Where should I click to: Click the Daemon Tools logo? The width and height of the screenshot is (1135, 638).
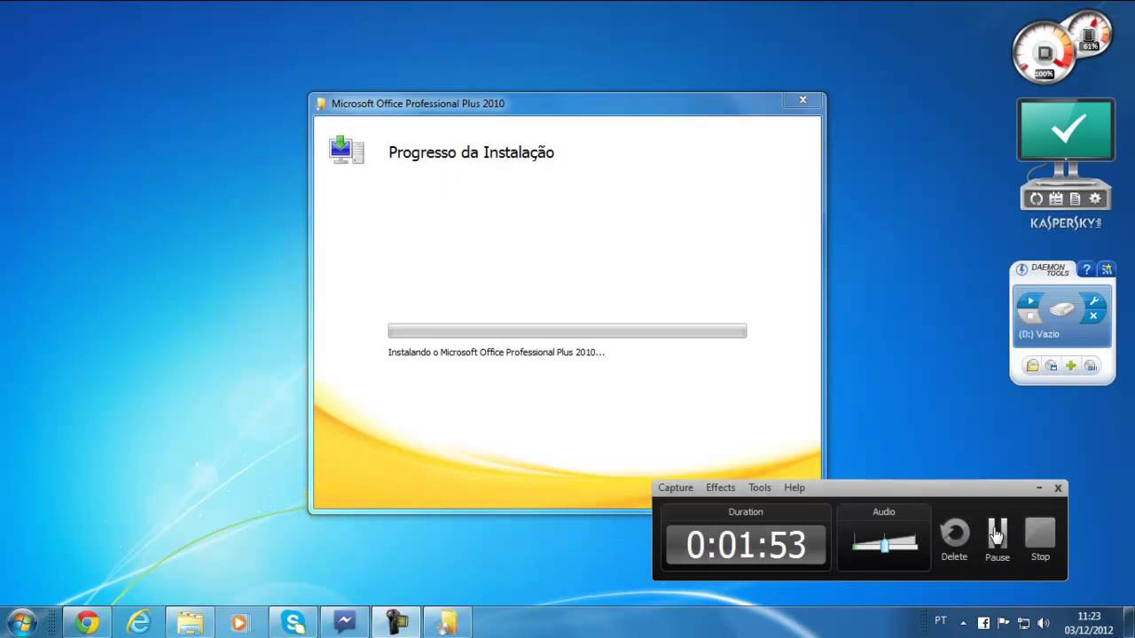tap(1044, 270)
